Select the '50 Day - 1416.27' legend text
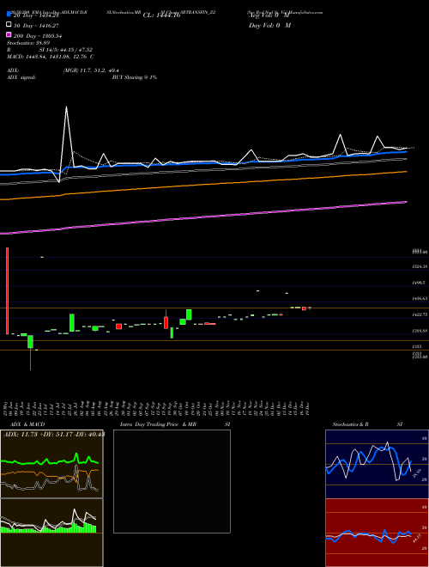429x567 pixels. point(35,26)
